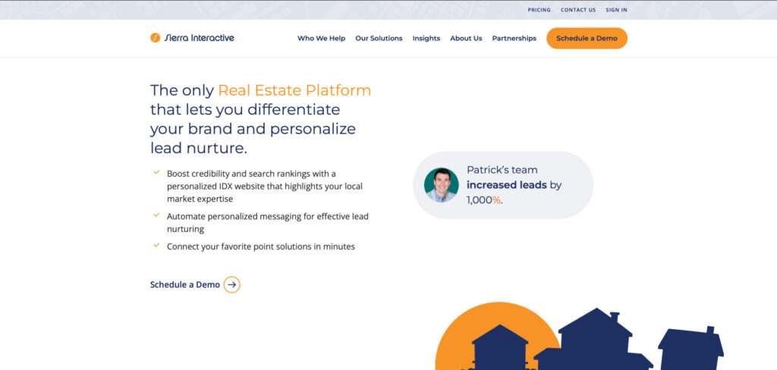The height and width of the screenshot is (370, 777).
Task: Click the circled arrow icon beside Schedule a Demo
Action: click(x=232, y=285)
